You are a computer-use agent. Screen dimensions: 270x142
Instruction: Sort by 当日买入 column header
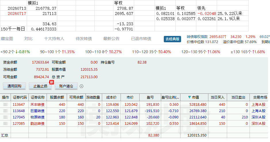[218, 97]
